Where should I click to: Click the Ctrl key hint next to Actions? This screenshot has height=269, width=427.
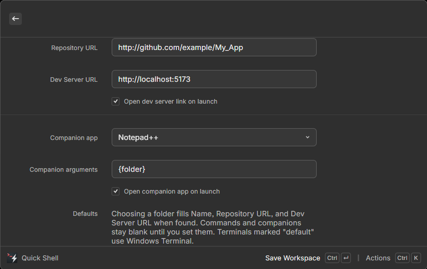coord(402,258)
